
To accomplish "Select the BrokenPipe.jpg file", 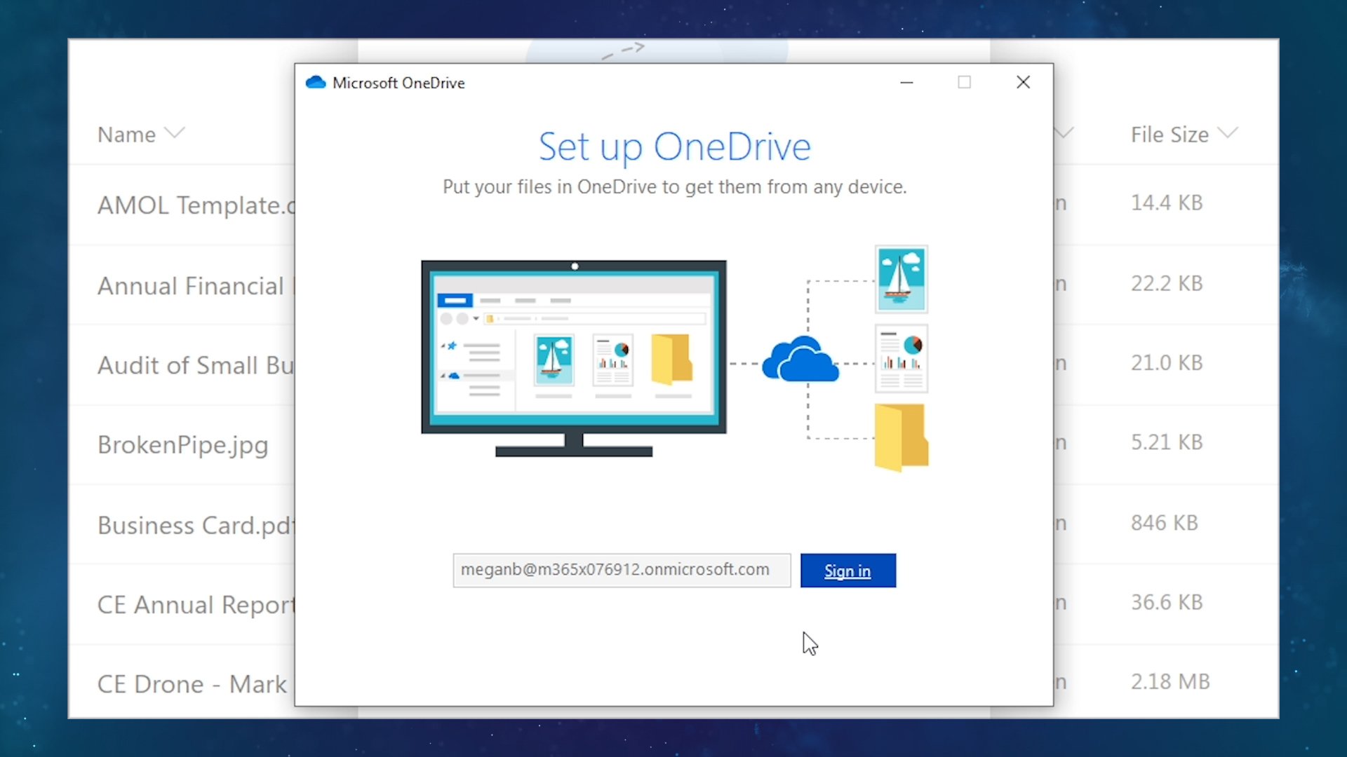I will pos(182,445).
